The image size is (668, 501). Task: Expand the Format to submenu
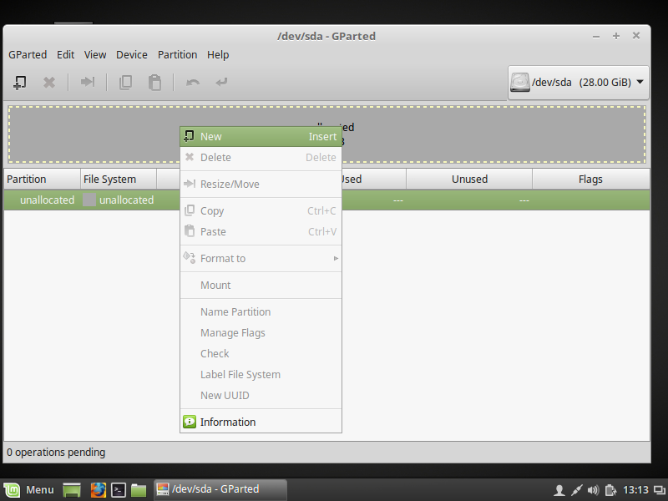261,259
